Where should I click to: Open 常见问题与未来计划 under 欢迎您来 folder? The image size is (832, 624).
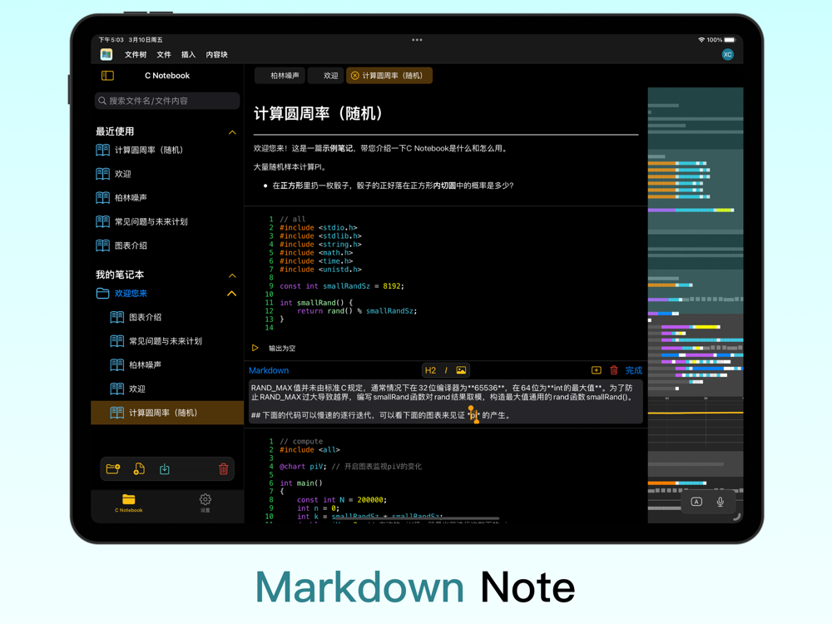point(167,341)
